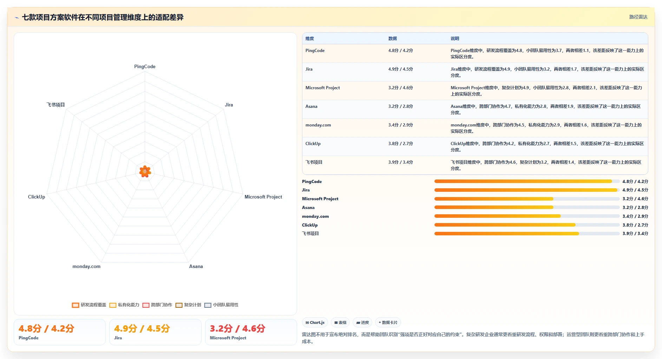Viewport: 662px width, 359px height.
Task: Click the Jira progress bar
Action: click(x=527, y=190)
